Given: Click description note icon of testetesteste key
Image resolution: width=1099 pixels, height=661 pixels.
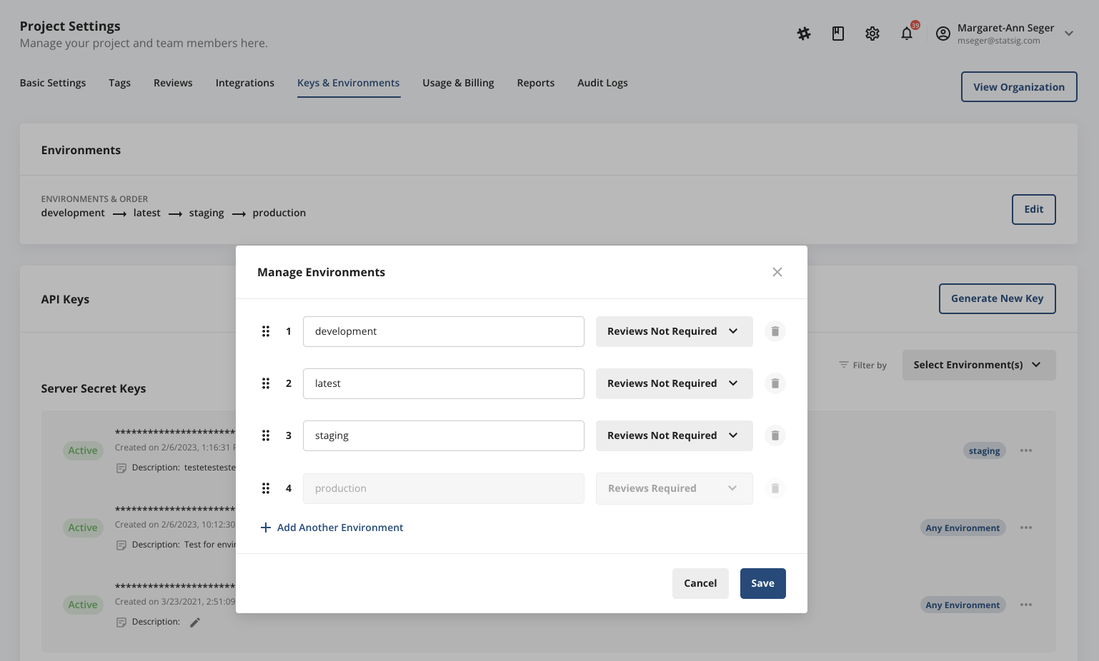Looking at the screenshot, I should click(x=121, y=468).
